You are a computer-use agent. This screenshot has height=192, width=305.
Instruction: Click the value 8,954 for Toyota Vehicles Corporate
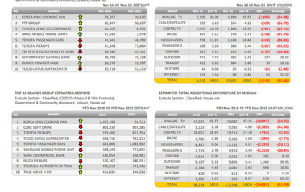(x=141, y=29)
